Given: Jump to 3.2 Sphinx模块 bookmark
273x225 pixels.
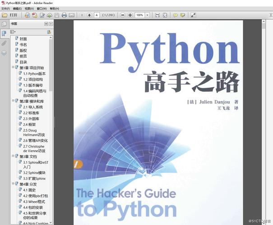Looking at the screenshot, I should [34, 173].
